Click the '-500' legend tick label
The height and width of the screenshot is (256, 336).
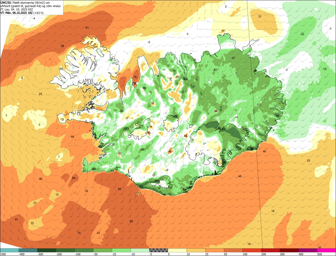tap(3, 254)
